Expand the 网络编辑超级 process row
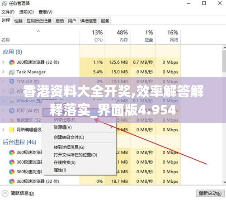The height and width of the screenshot is (200, 226). tap(4, 130)
